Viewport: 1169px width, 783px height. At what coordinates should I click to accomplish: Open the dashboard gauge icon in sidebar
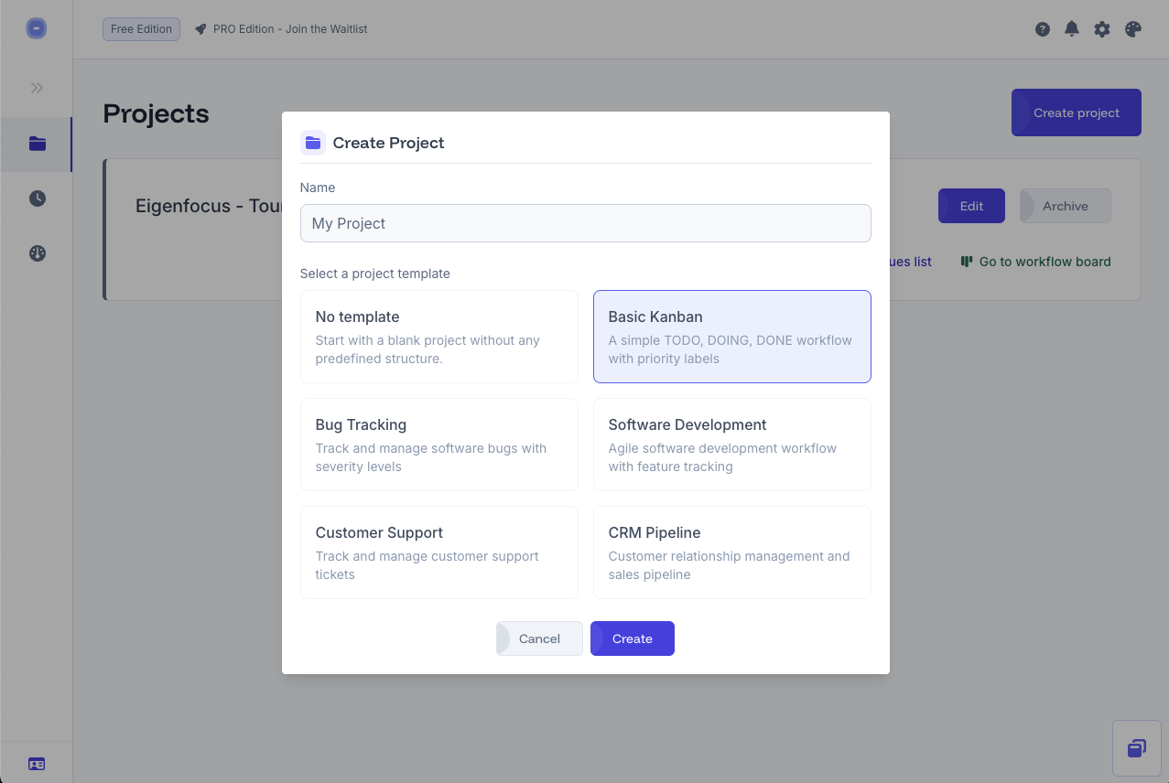tap(36, 253)
